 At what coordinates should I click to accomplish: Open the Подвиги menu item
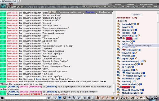click(x=118, y=7)
